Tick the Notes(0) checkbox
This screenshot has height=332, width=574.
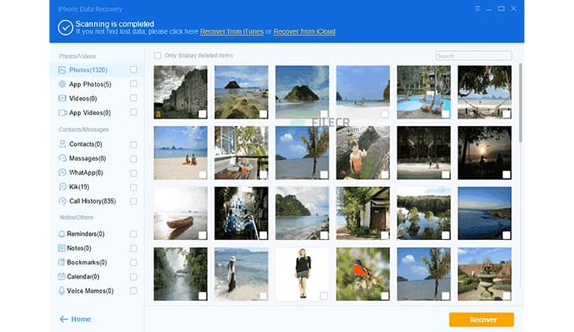pos(134,248)
